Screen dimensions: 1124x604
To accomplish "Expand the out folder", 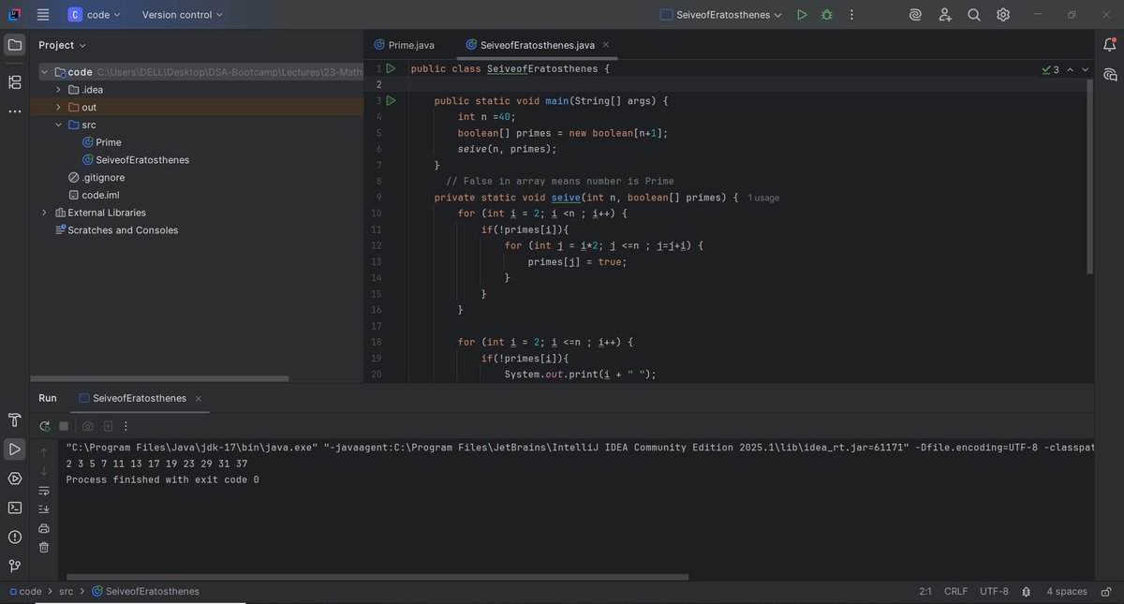I will (58, 107).
